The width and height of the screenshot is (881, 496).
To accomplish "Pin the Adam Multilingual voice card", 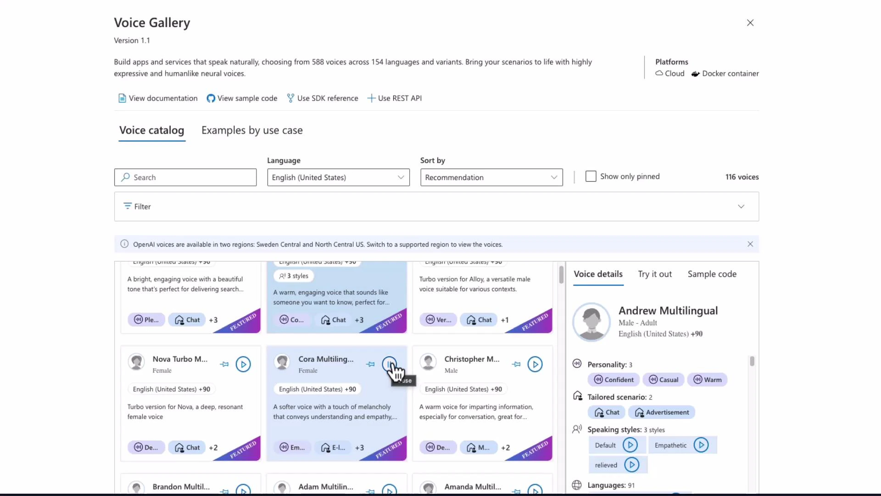I will tap(370, 491).
